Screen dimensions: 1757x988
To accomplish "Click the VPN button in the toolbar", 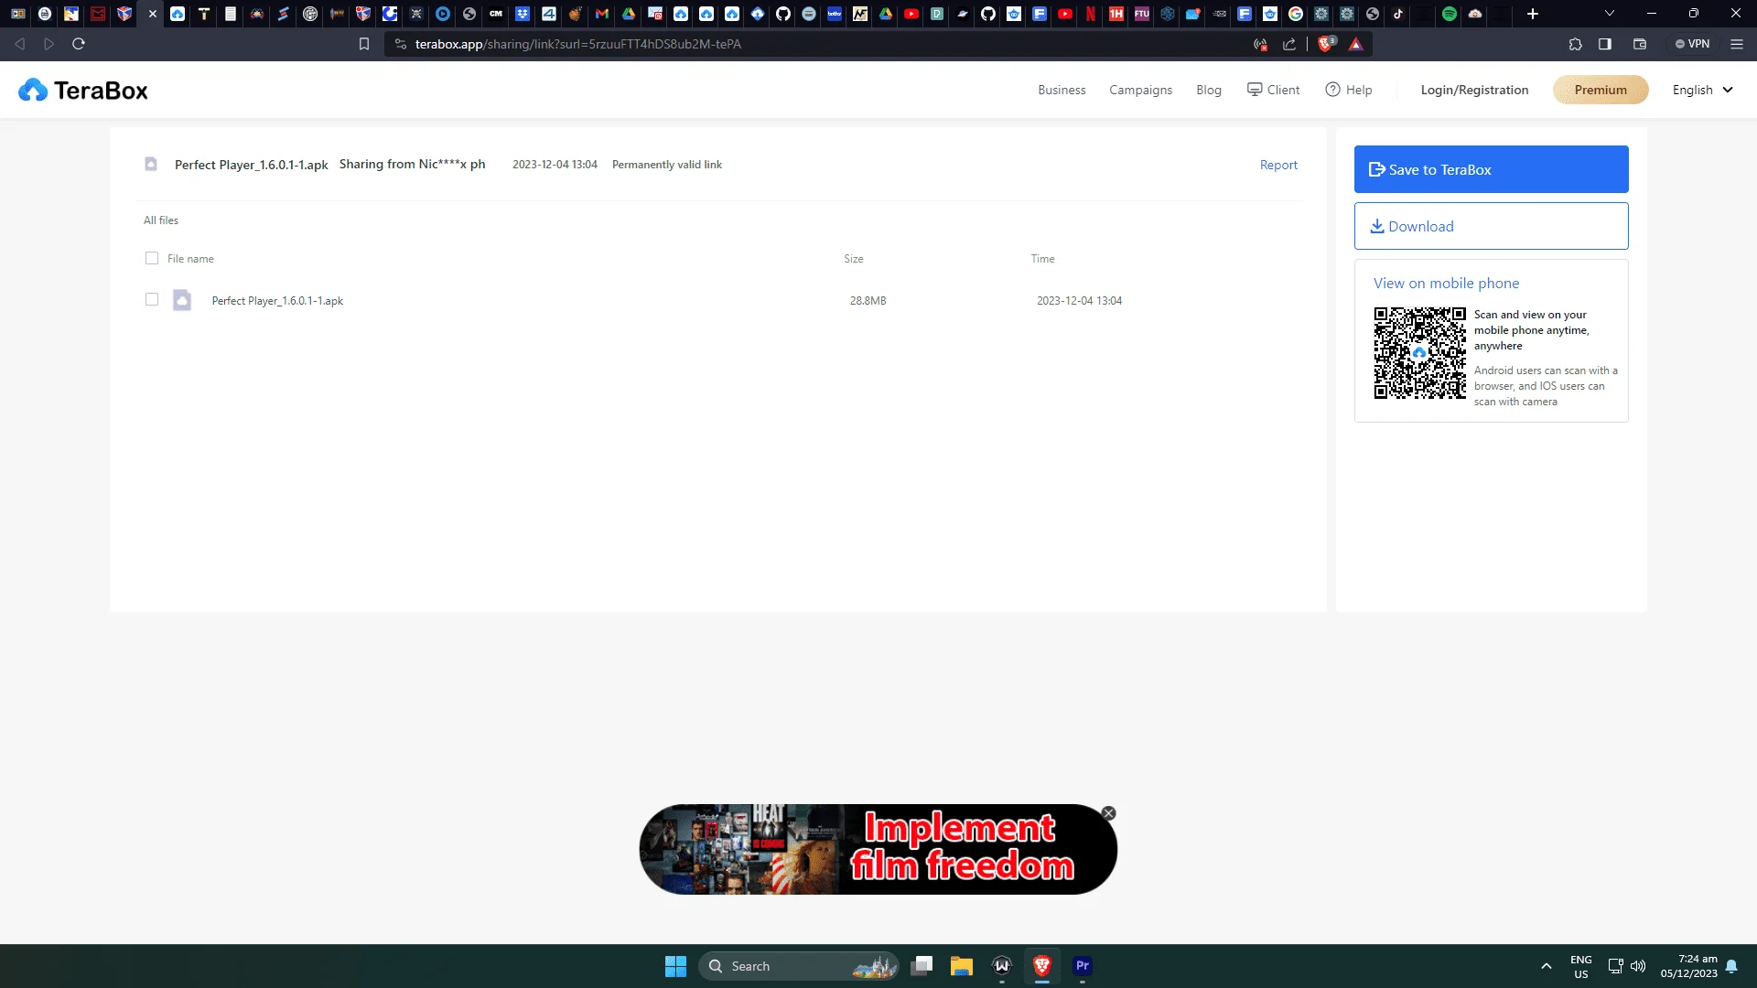I will [1693, 44].
